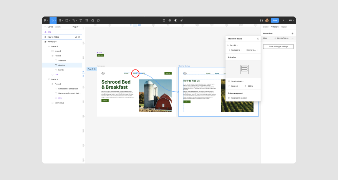Activate the Comment tool

[x=98, y=20]
